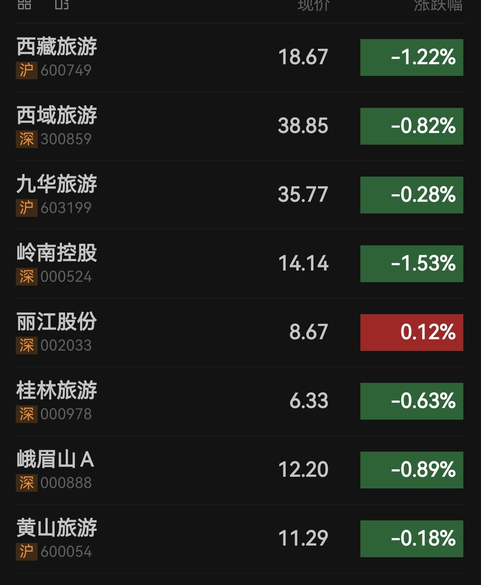
Task: Tap the 深 badge for 002033
Action: click(27, 345)
